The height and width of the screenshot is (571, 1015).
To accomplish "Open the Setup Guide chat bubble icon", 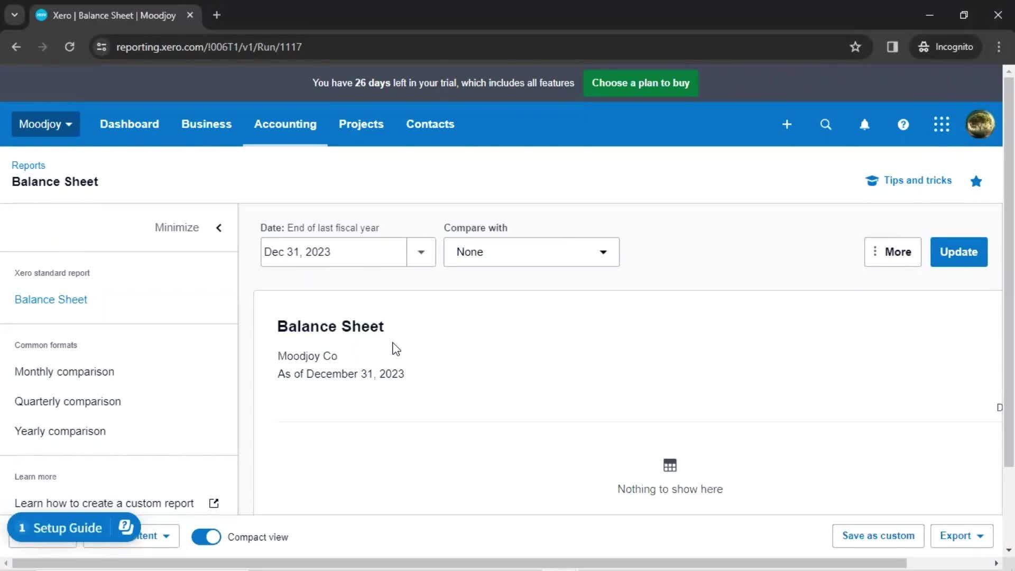I will tap(126, 527).
